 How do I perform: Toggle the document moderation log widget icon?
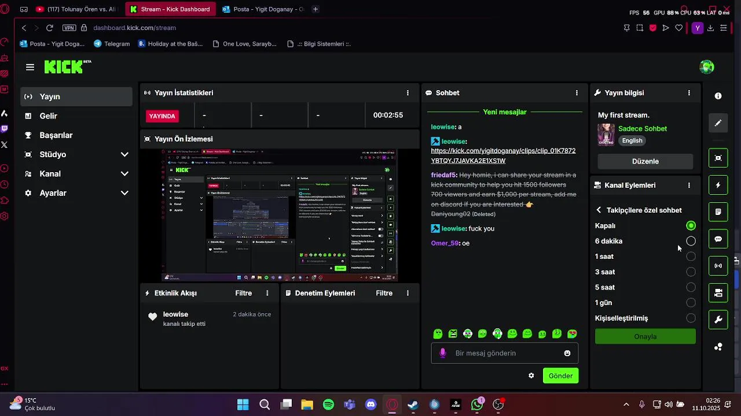click(718, 212)
